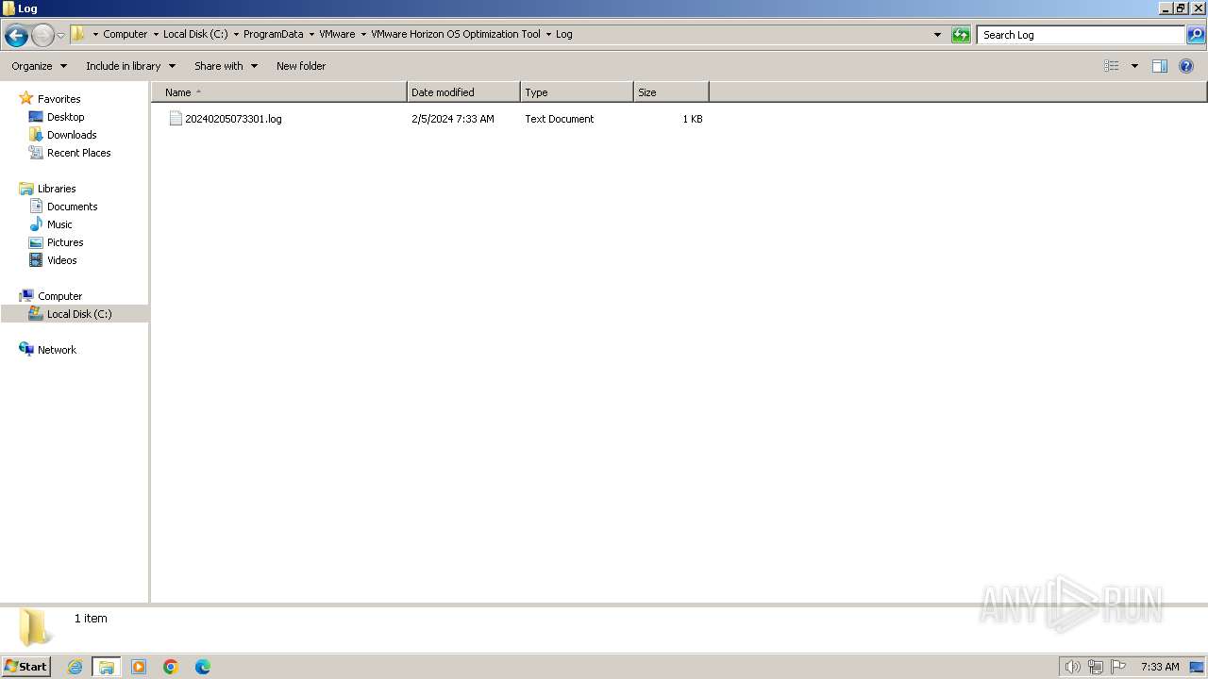Open Internet Explorer from taskbar
1208x679 pixels.
75,667
